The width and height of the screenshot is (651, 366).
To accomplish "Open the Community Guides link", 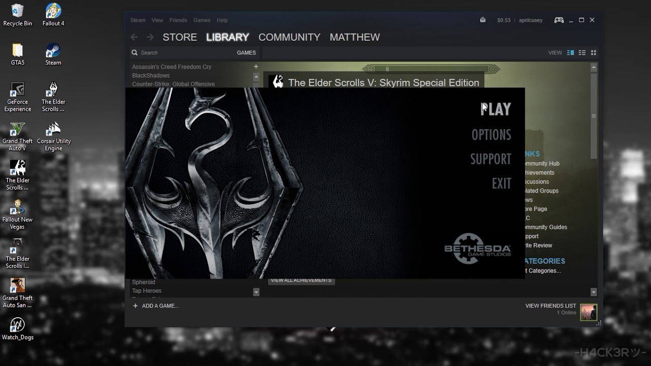I will click(x=546, y=227).
